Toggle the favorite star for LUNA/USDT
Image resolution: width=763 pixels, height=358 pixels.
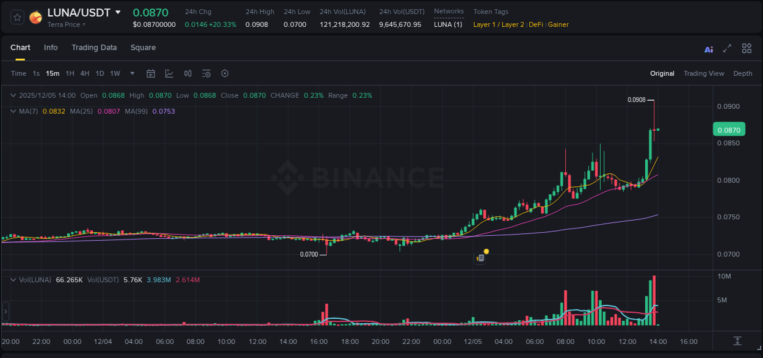click(x=16, y=17)
